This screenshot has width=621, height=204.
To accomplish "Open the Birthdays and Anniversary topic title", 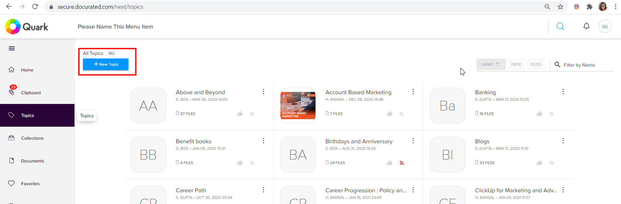I will [359, 141].
